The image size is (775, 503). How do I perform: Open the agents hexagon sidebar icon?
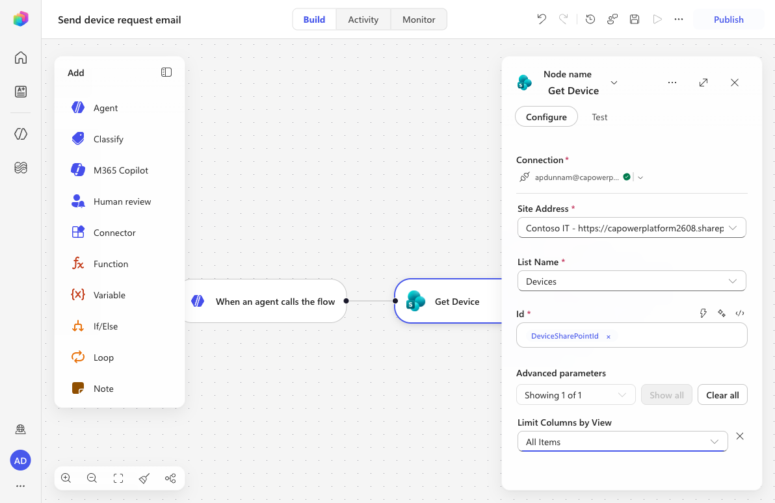coord(20,134)
